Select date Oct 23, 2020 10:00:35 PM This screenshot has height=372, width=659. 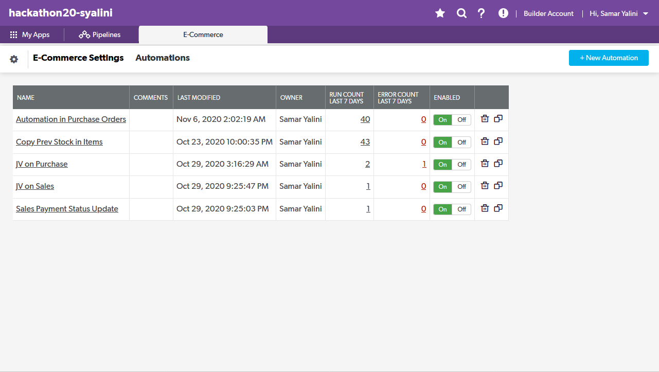224,142
